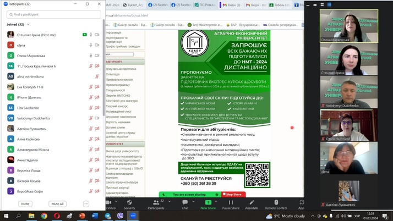Open the Правила прийому sidebar link
The height and width of the screenshot is (221, 393).
(x=118, y=85)
